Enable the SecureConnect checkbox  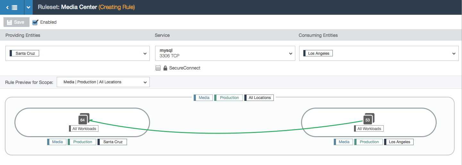point(158,68)
